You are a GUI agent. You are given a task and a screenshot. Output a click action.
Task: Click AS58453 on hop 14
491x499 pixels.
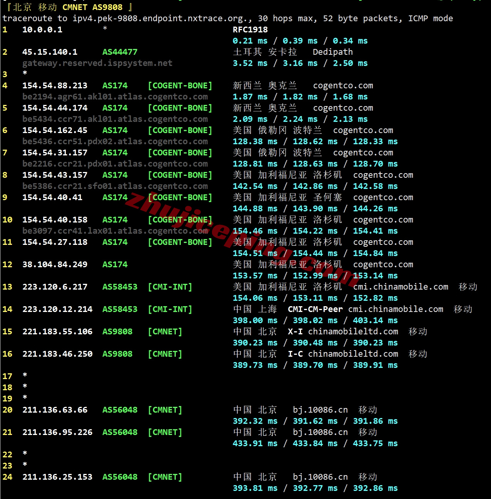120,309
